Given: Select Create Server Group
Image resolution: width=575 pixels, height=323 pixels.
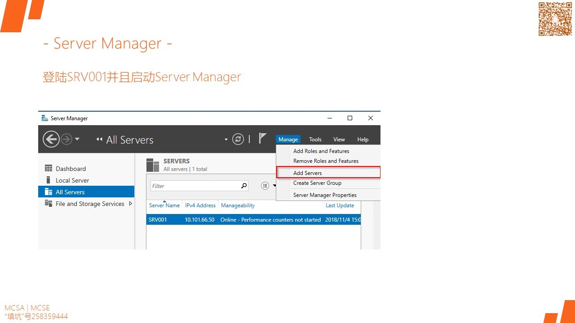Looking at the screenshot, I should point(317,183).
